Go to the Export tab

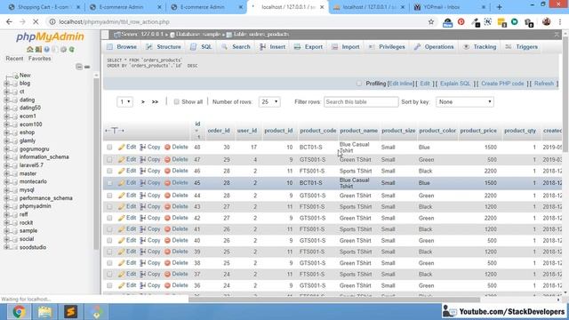pyautogui.click(x=309, y=47)
